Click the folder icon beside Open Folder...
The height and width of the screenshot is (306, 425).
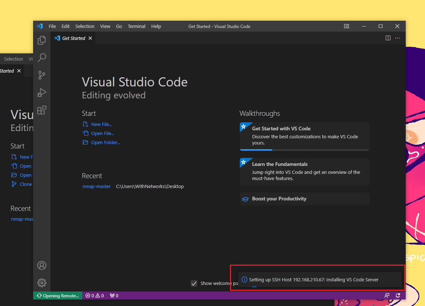tap(86, 142)
